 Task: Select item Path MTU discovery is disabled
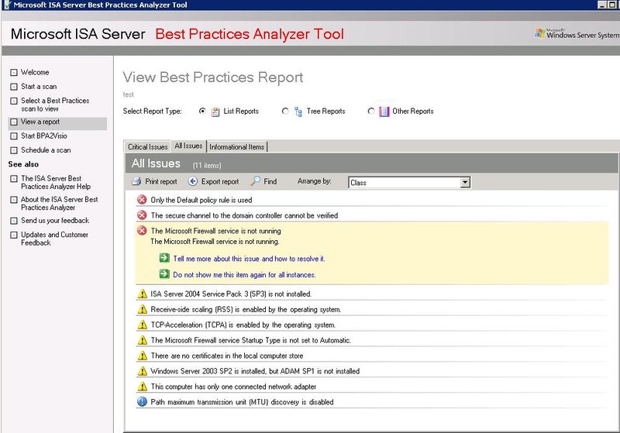click(x=242, y=402)
